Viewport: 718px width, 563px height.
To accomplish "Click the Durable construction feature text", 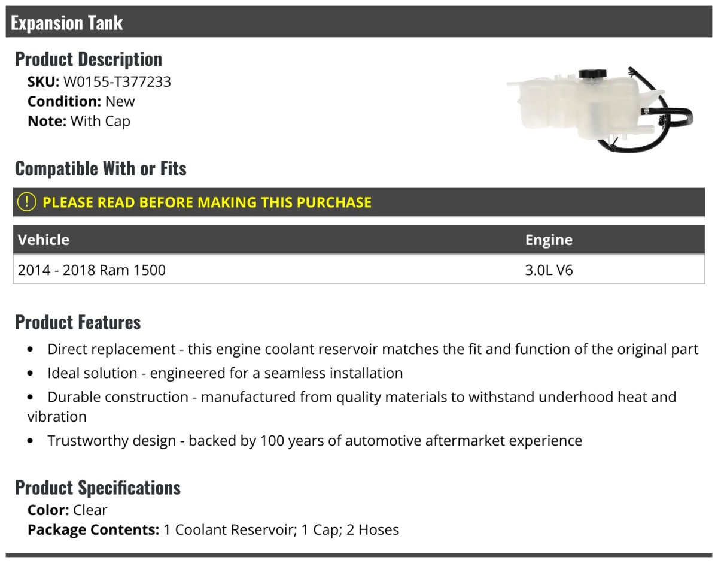I will pos(352,406).
